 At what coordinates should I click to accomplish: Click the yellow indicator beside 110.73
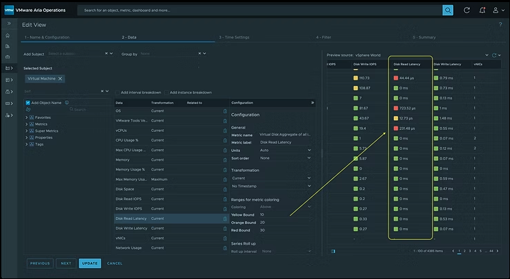pyautogui.click(x=356, y=78)
